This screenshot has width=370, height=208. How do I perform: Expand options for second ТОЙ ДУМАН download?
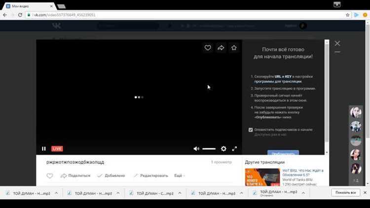pos(118,193)
